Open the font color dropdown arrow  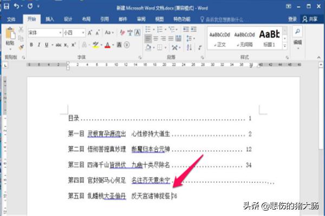[x=113, y=45]
